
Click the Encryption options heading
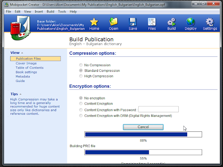click(x=90, y=86)
